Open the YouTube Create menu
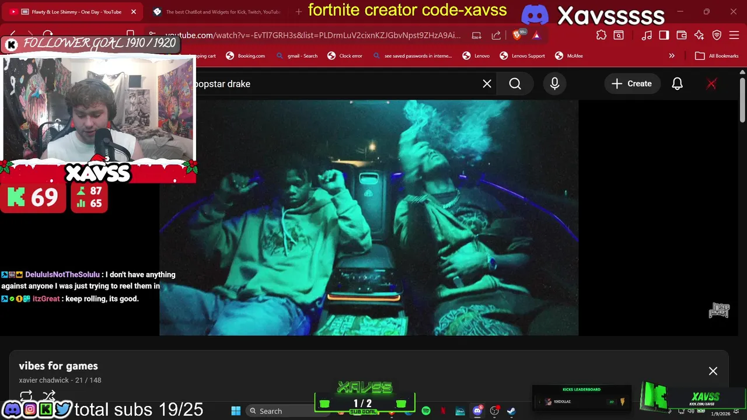This screenshot has width=747, height=420. coord(631,84)
